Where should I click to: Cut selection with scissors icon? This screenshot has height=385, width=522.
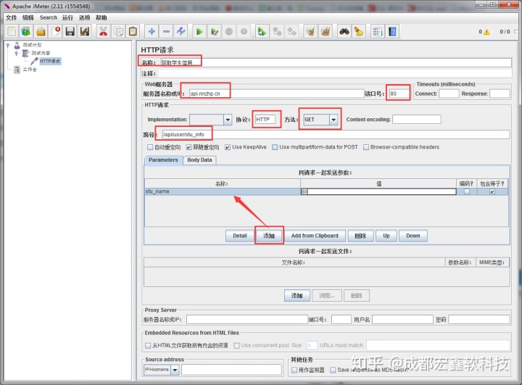[103, 32]
